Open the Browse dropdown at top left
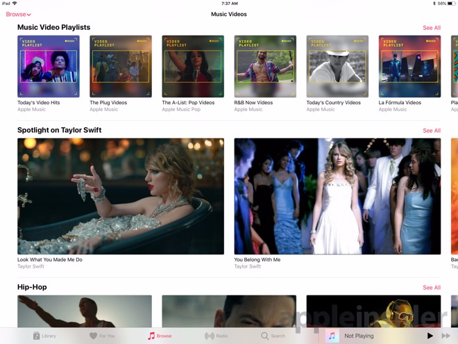Screen dimensions: 458x344 18,15
